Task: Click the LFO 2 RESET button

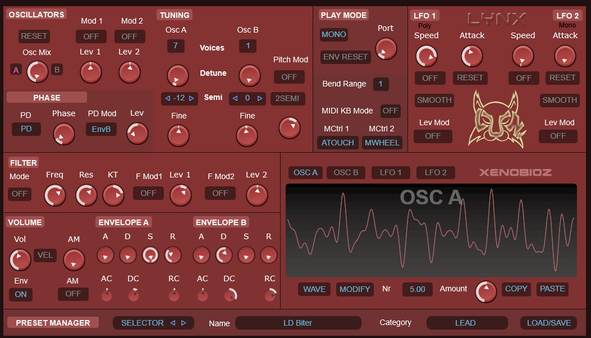Action: click(x=562, y=77)
